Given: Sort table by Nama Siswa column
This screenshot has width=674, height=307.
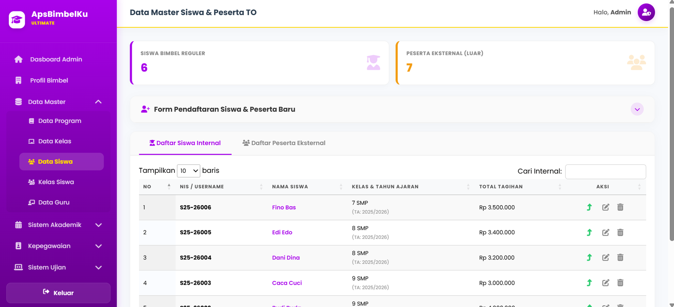Looking at the screenshot, I should click(308, 187).
